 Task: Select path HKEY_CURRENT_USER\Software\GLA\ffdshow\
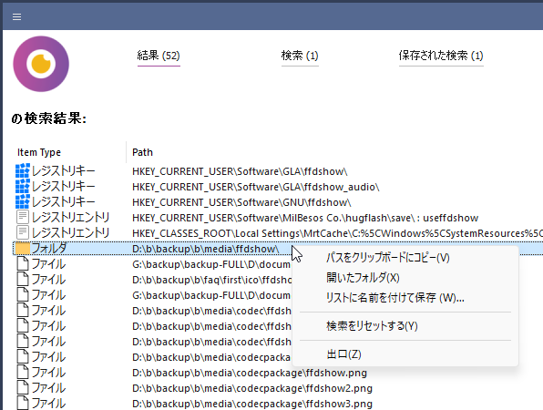point(240,171)
